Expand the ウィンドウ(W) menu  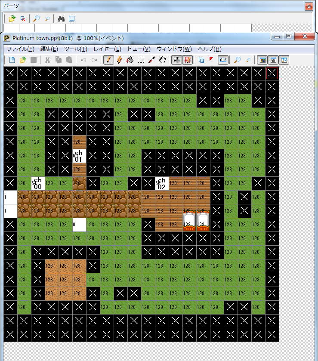coord(174,49)
